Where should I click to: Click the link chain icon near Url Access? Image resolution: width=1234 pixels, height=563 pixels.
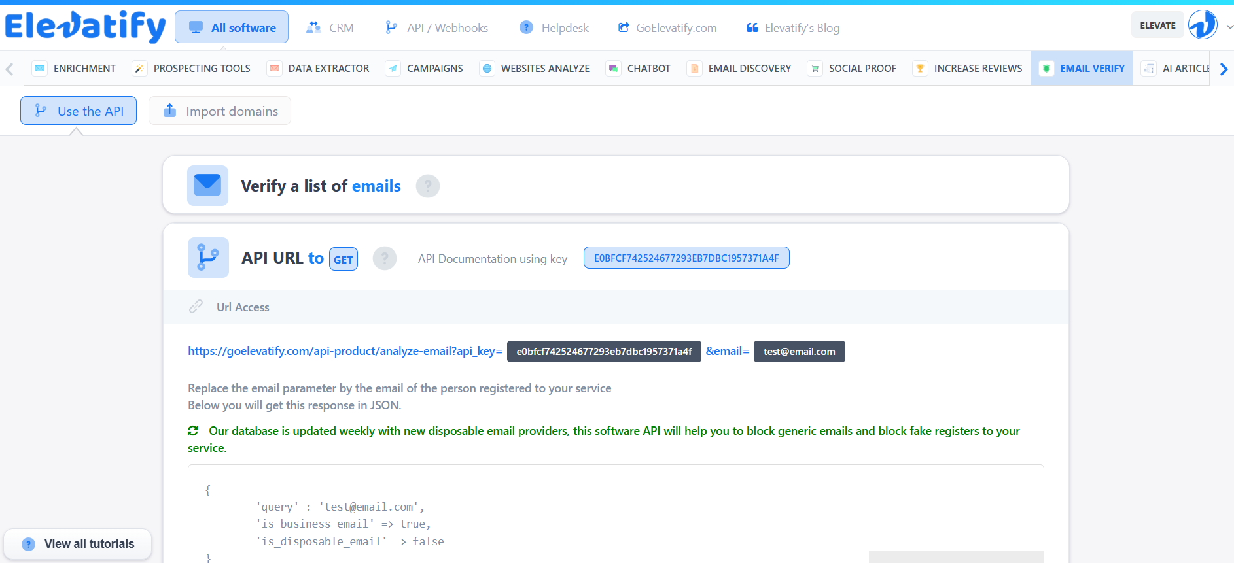click(x=196, y=307)
